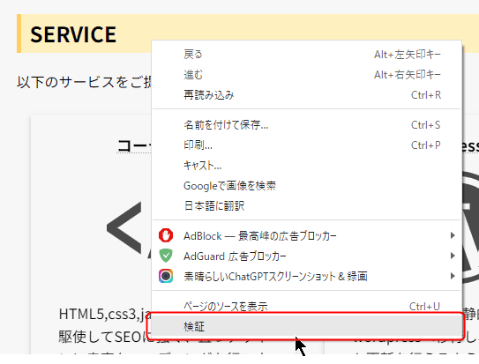
Task: Click the SERVICE heading text
Action: coord(73,34)
